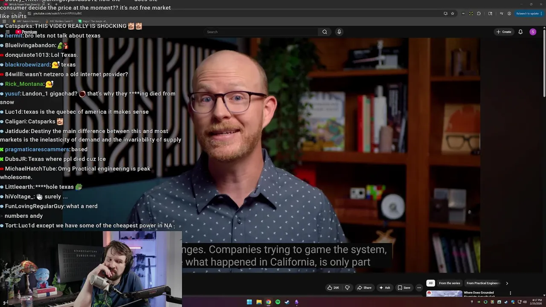This screenshot has height=307, width=546.
Task: Open 'Where Does Grounded' recommended video thumbnail
Action: tap(444, 294)
